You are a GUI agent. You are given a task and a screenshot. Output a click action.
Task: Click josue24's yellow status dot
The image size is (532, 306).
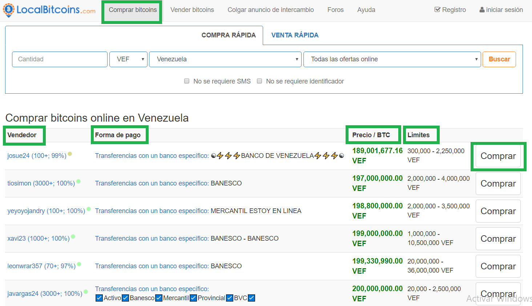[x=70, y=154]
